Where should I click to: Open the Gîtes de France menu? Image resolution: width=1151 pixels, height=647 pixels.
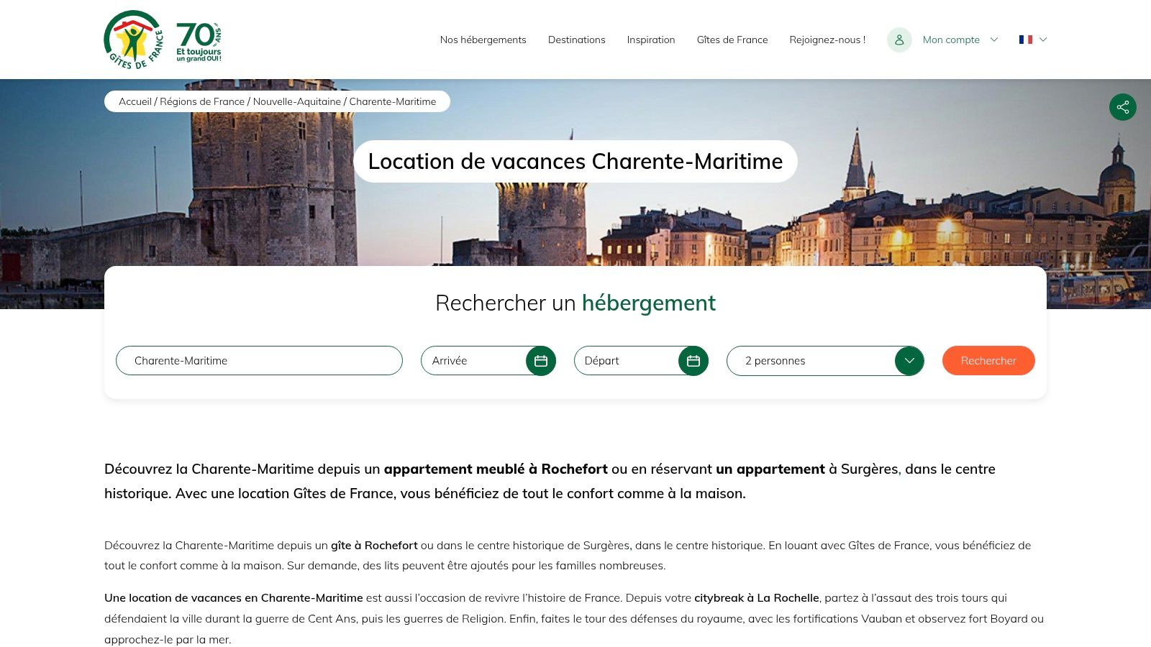732,40
